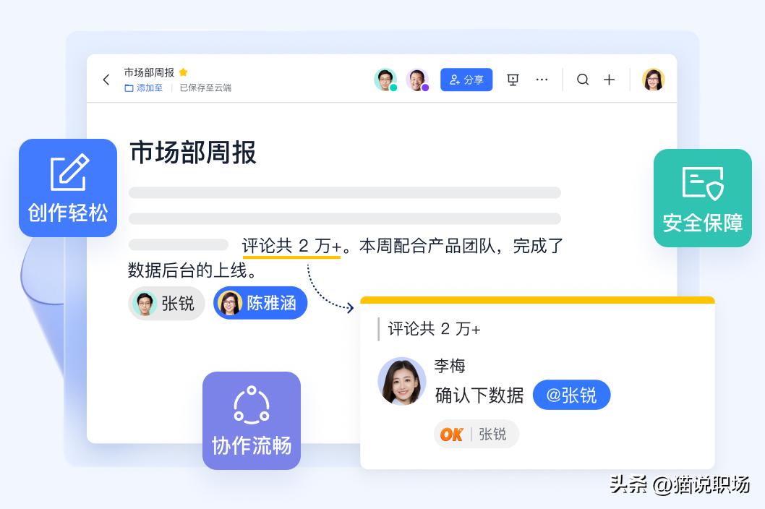Click the folder icon beside 添加至
Screen dimensions: 765x509
click(x=127, y=87)
